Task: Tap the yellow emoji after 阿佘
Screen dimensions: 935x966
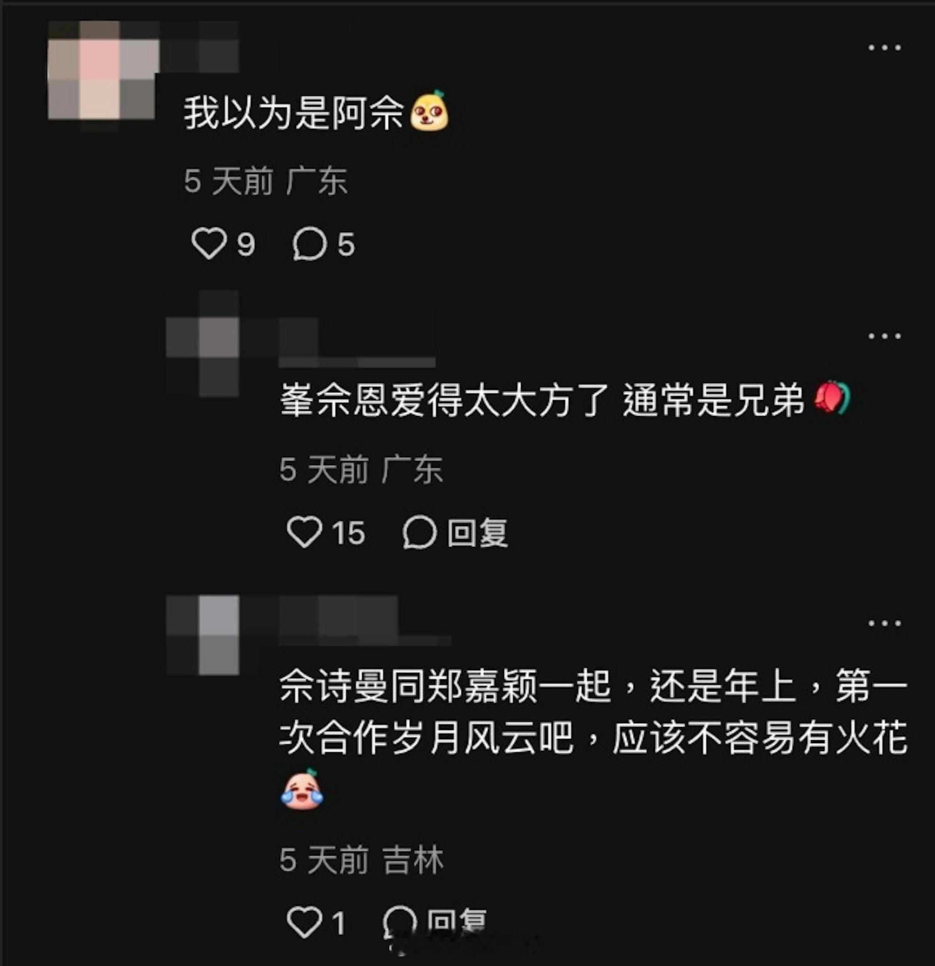Action: click(x=430, y=111)
